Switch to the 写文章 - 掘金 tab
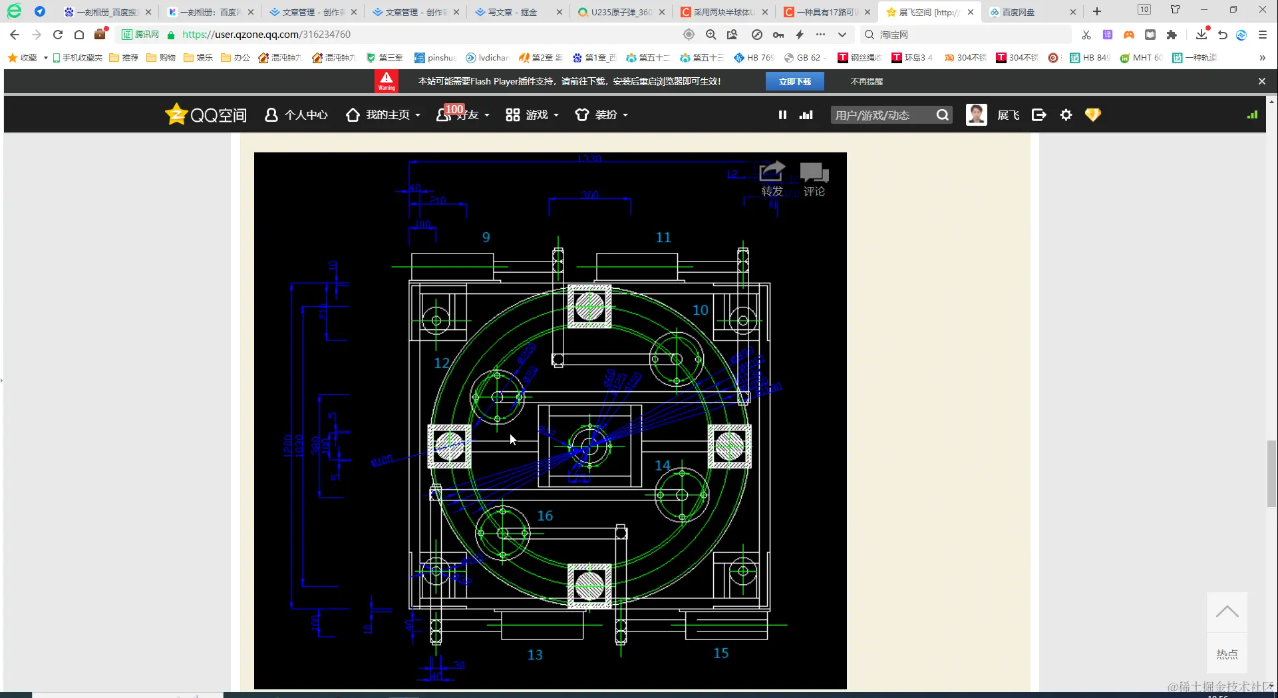Screen dimensions: 1278x698 (519, 12)
